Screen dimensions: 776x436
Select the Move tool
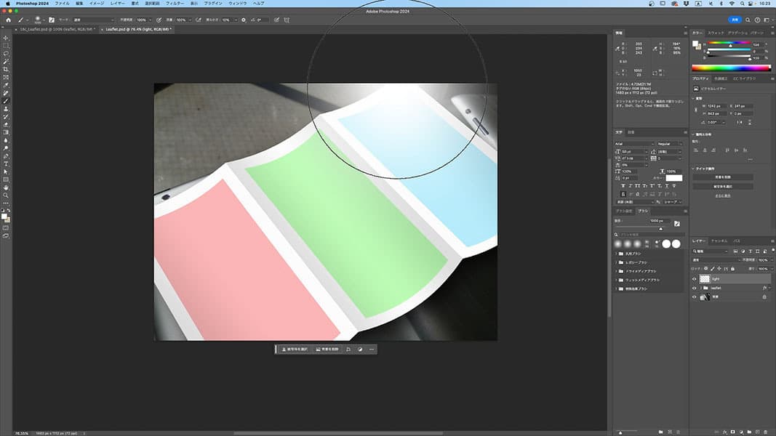coord(7,38)
